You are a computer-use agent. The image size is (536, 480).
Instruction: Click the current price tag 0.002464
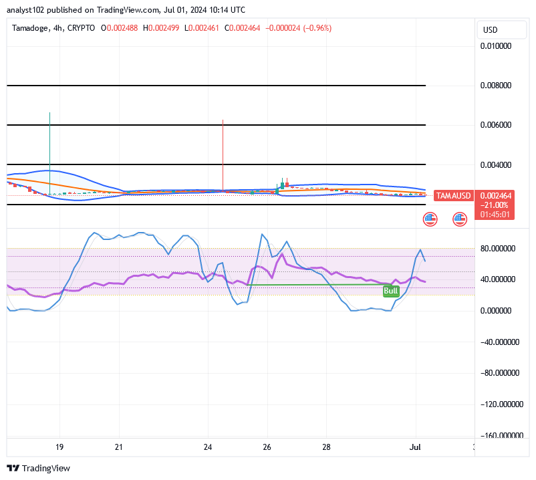tap(496, 196)
